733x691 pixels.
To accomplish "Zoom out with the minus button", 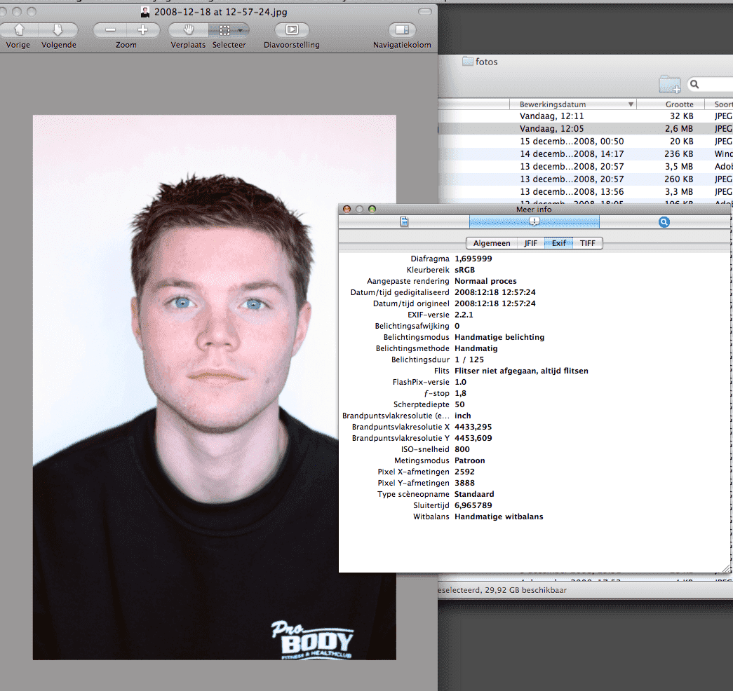I will pyautogui.click(x=110, y=30).
